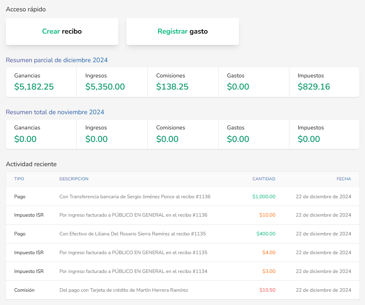This screenshot has height=305, width=365.
Task: Click the Comisiones $0.00 amount in the noviembre summary
Action: (x=167, y=139)
